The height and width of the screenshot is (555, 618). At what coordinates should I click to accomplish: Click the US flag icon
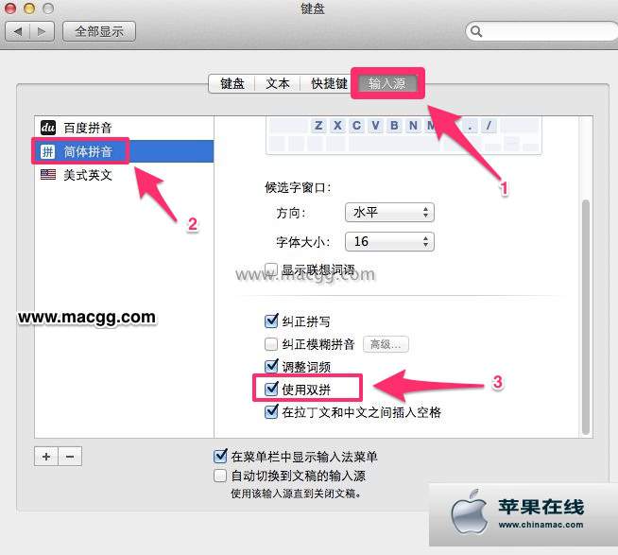click(48, 174)
